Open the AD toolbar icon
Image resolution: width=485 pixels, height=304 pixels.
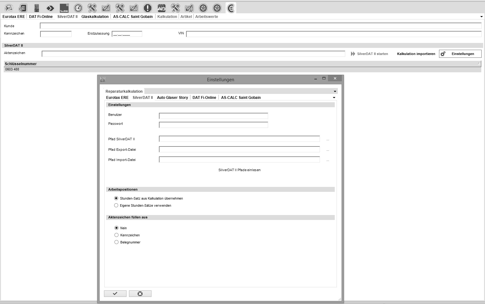pos(161,8)
